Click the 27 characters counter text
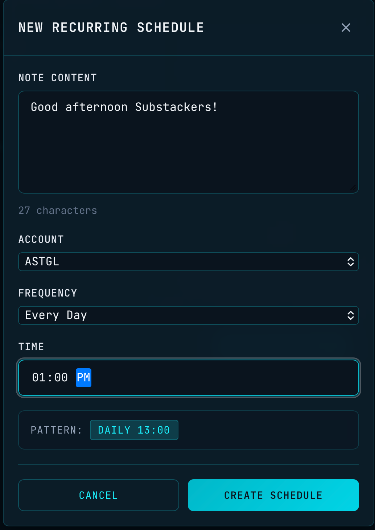Screen dimensions: 375x530 (x=58, y=211)
